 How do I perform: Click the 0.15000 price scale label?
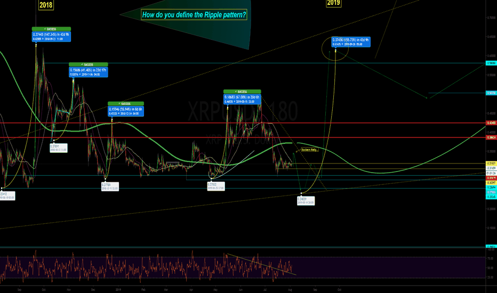(x=491, y=228)
